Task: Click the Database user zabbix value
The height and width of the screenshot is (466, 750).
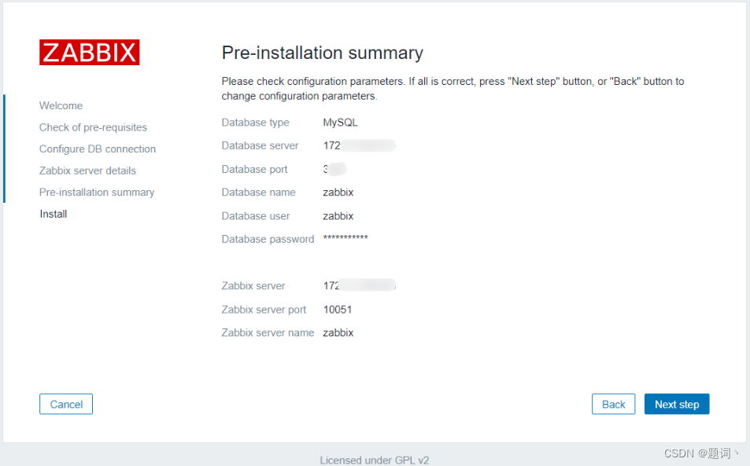Action: pyautogui.click(x=338, y=215)
